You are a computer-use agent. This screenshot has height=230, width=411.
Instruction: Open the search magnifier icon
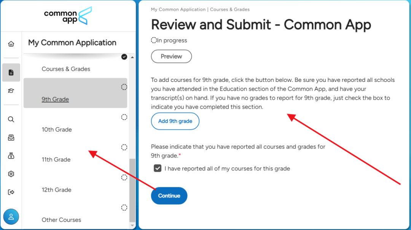click(11, 119)
